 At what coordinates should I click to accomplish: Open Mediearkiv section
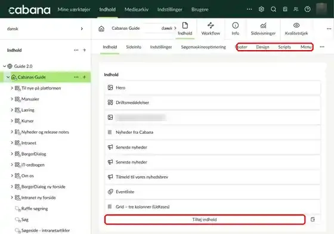pyautogui.click(x=137, y=10)
